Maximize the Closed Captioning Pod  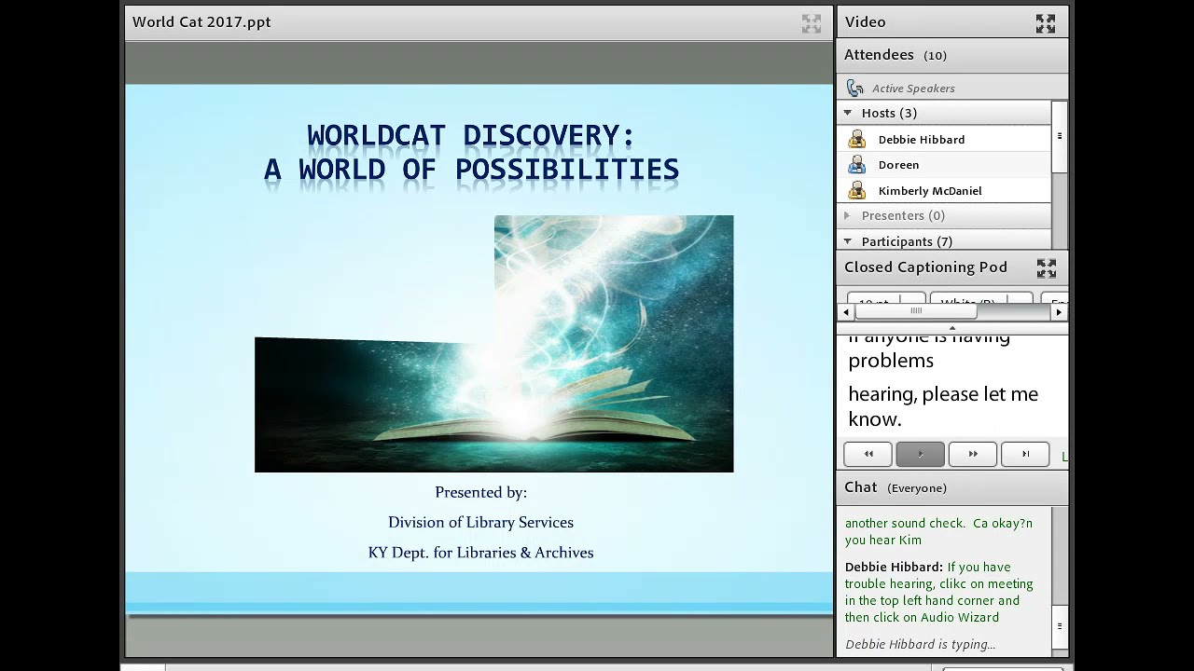click(x=1047, y=268)
